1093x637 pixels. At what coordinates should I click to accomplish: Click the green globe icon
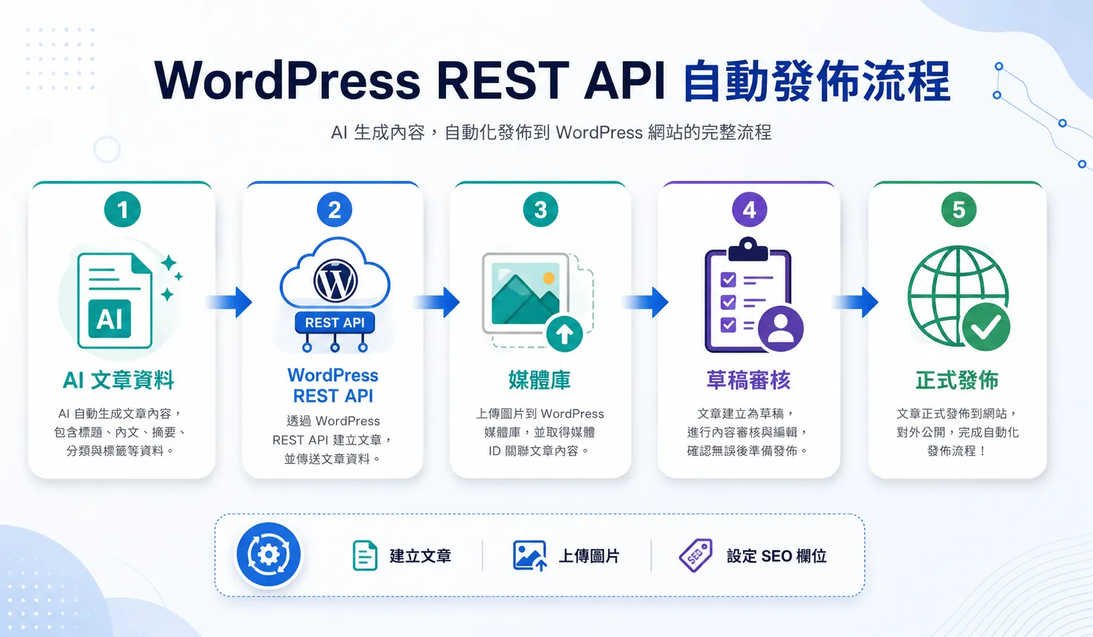958,296
